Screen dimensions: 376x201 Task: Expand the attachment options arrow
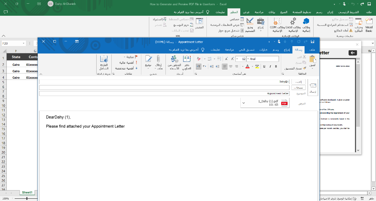[x=244, y=103]
